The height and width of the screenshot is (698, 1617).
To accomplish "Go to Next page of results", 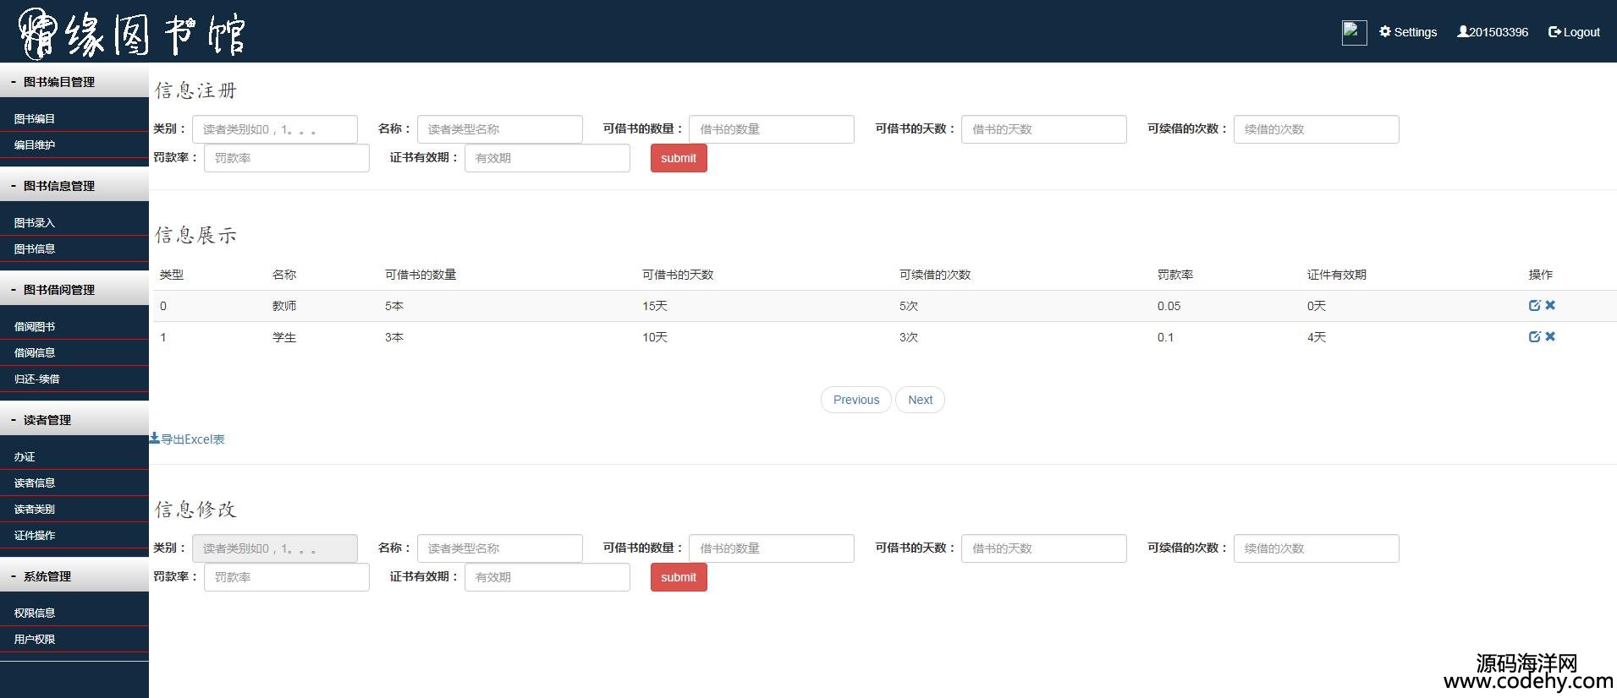I will 920,400.
